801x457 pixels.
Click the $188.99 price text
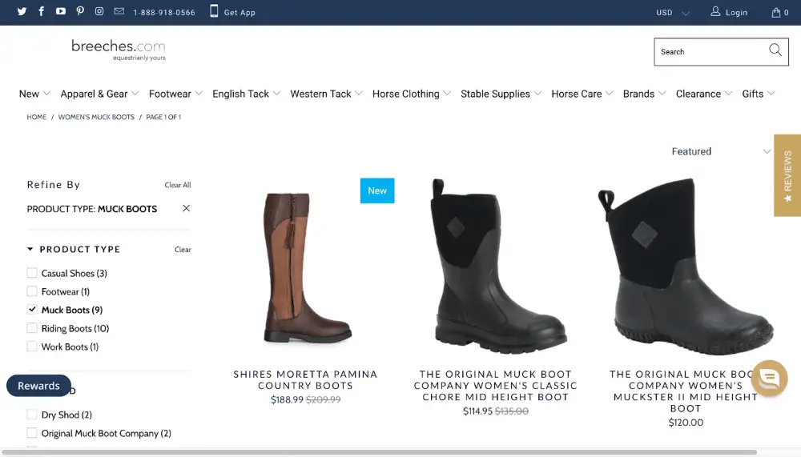(x=287, y=399)
